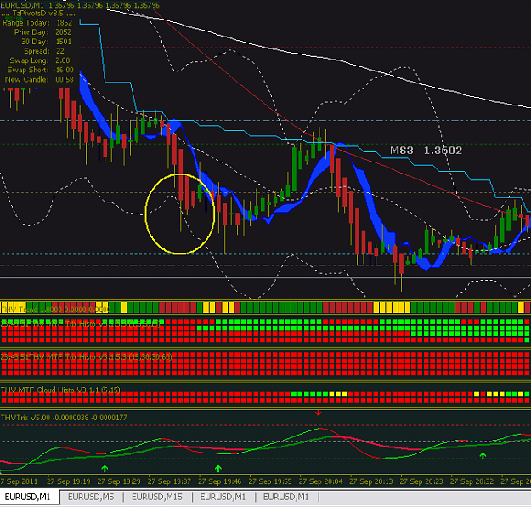Click the 'Swap Long: 2.00' readout
Viewport: 531px width, 507px height.
coord(40,60)
